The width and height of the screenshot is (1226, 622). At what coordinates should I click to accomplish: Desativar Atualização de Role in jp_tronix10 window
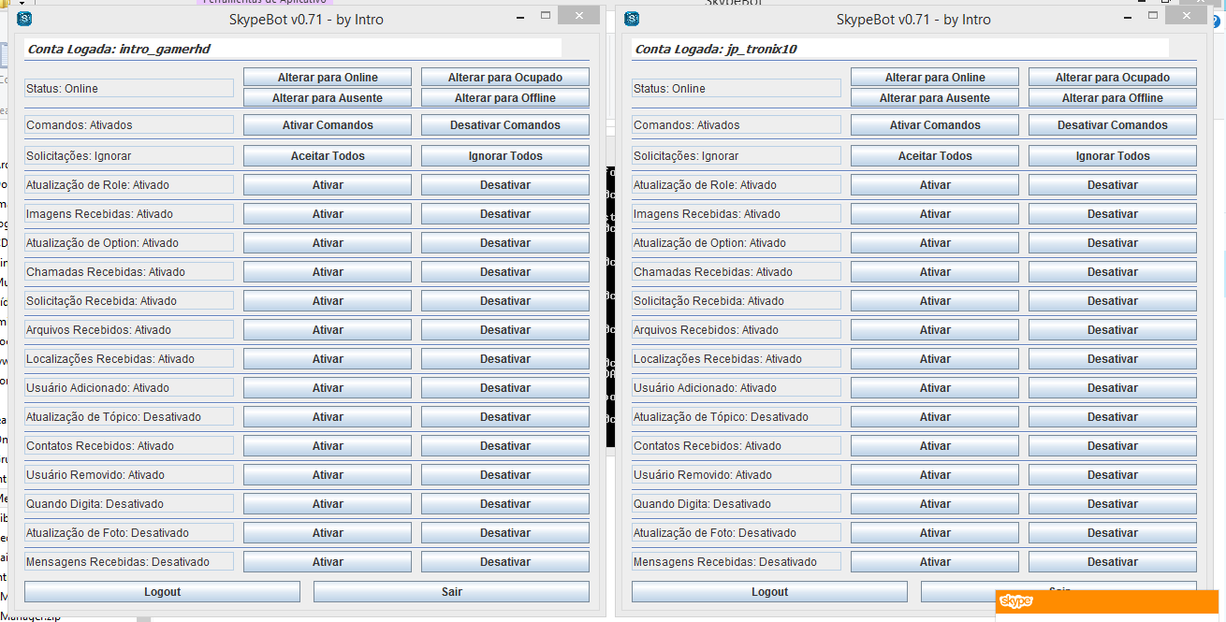[x=1113, y=184]
